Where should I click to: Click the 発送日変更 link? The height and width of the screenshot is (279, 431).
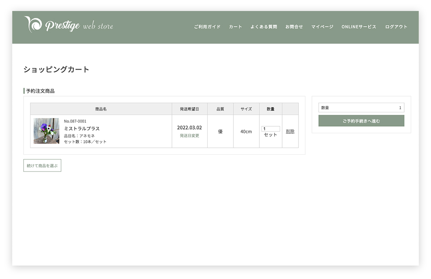(x=189, y=136)
